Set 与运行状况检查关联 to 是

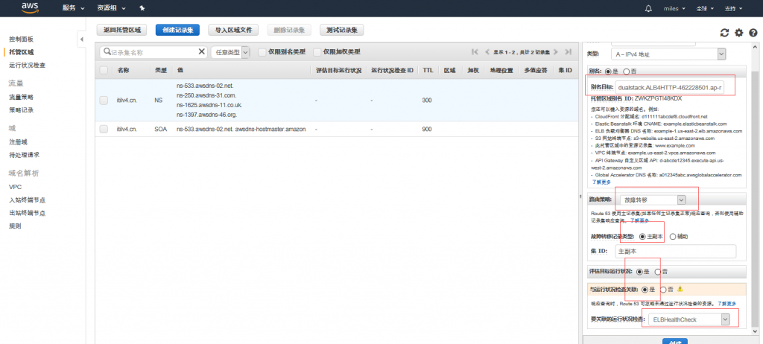pos(645,290)
